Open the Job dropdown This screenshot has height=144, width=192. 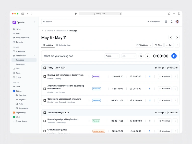[129, 56]
